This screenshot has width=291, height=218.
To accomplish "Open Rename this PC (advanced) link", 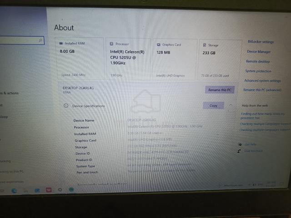I will tap(262, 90).
